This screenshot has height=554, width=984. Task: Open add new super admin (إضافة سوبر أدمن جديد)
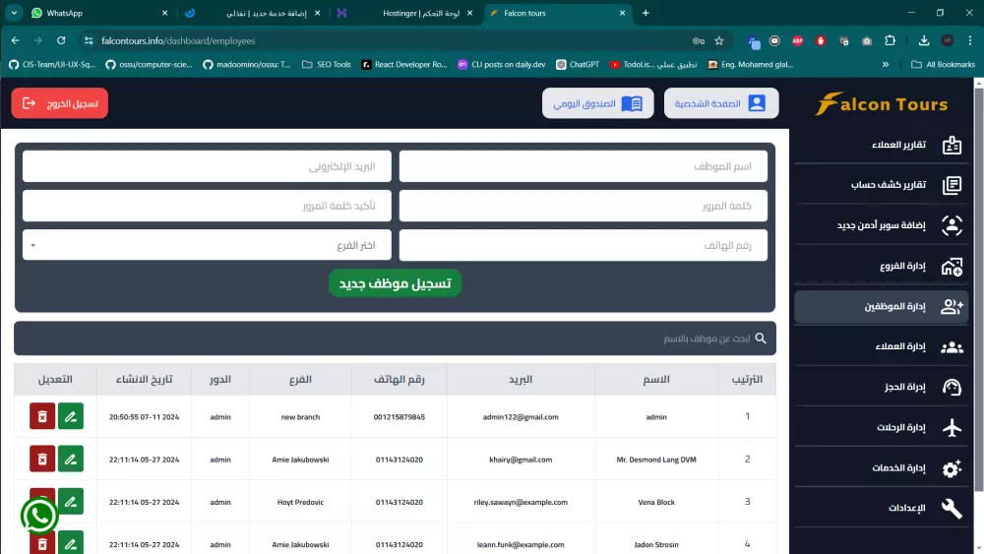pyautogui.click(x=881, y=225)
